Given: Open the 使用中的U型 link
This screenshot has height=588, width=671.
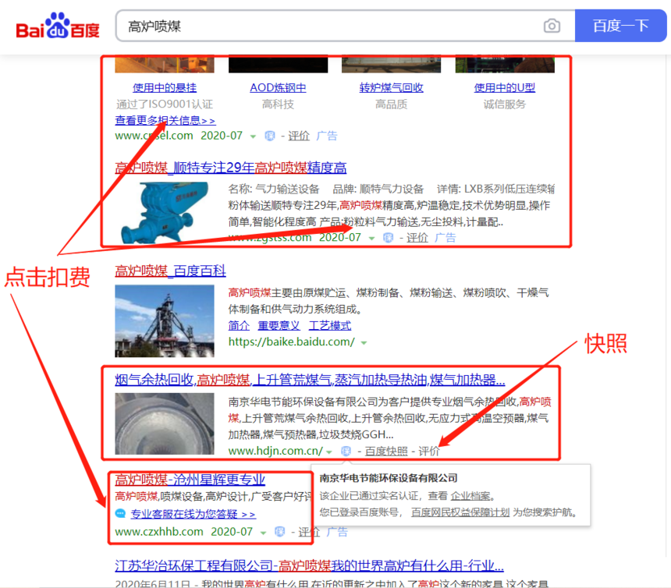Looking at the screenshot, I should 505,87.
